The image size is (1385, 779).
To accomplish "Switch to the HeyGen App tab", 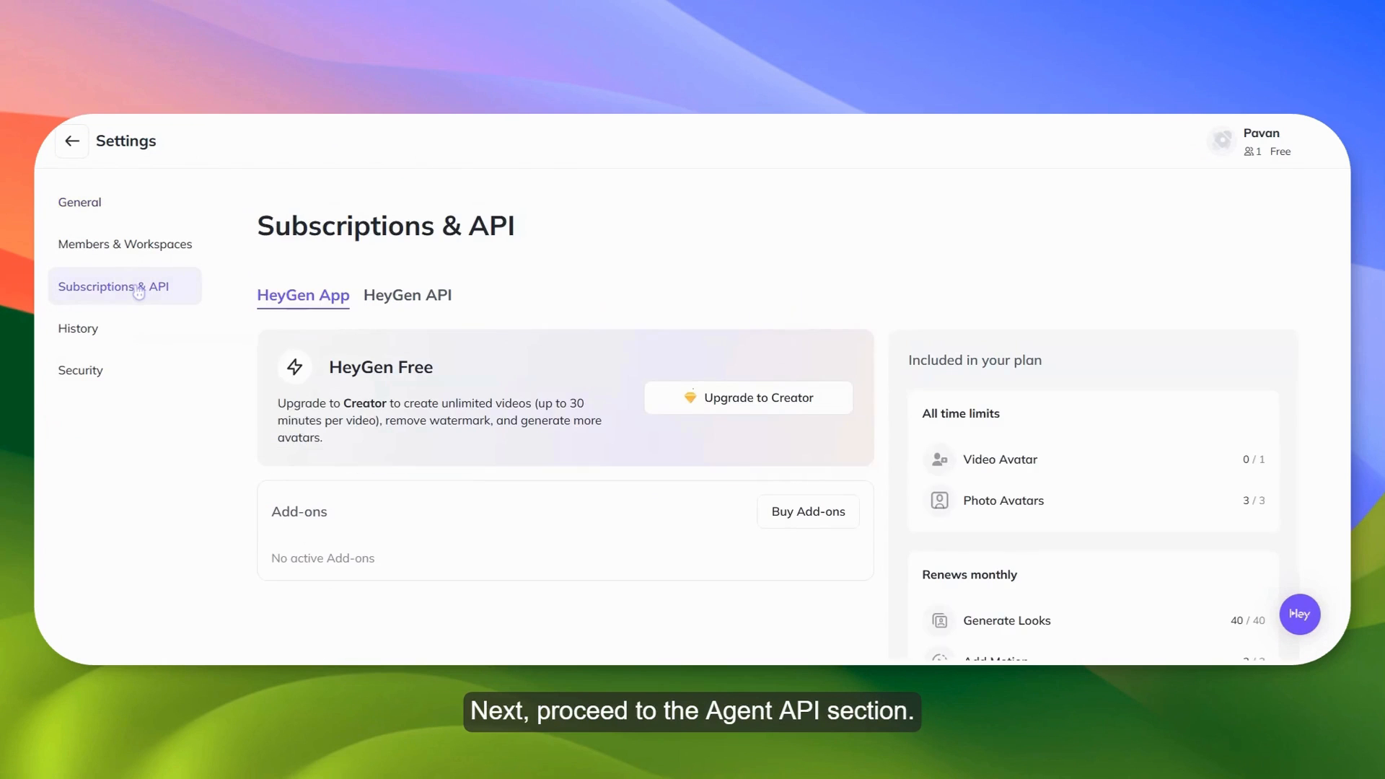I will [303, 295].
